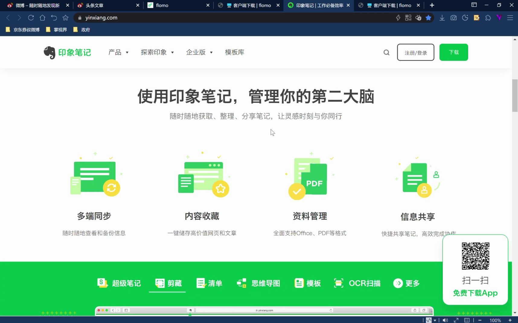The image size is (518, 323).
Task: Select the 超级笔记 feature icon
Action: pyautogui.click(x=102, y=283)
